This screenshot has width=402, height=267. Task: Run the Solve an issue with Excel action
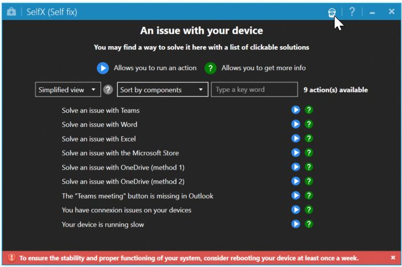tap(296, 139)
